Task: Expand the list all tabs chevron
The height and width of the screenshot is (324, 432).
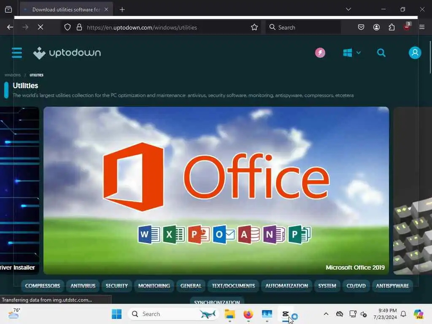Action: 348,9
